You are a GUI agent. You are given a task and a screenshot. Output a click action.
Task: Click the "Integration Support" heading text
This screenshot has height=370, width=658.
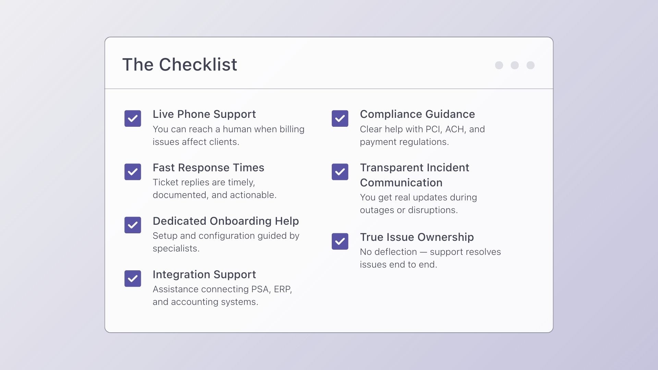tap(204, 274)
